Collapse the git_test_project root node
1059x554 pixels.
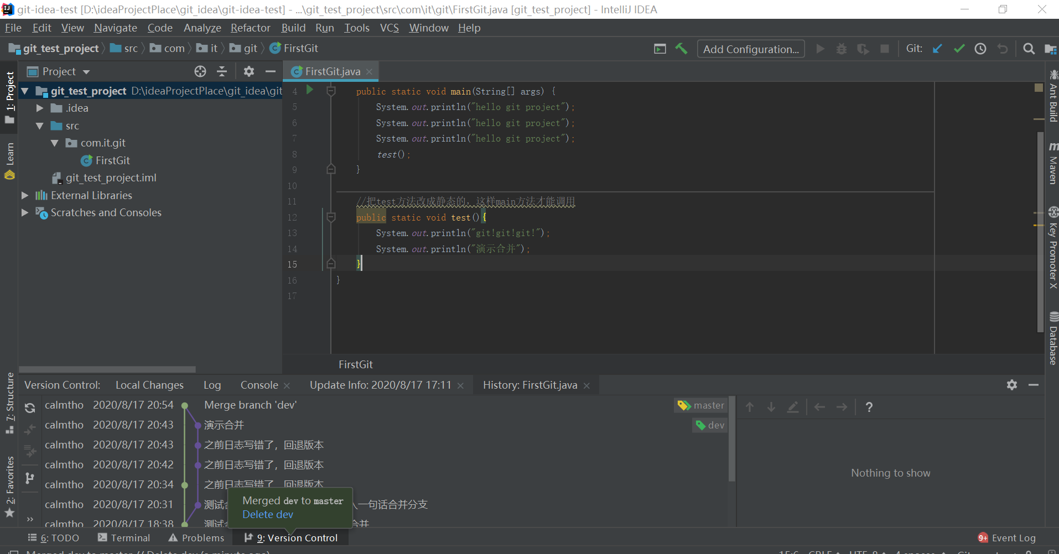25,91
